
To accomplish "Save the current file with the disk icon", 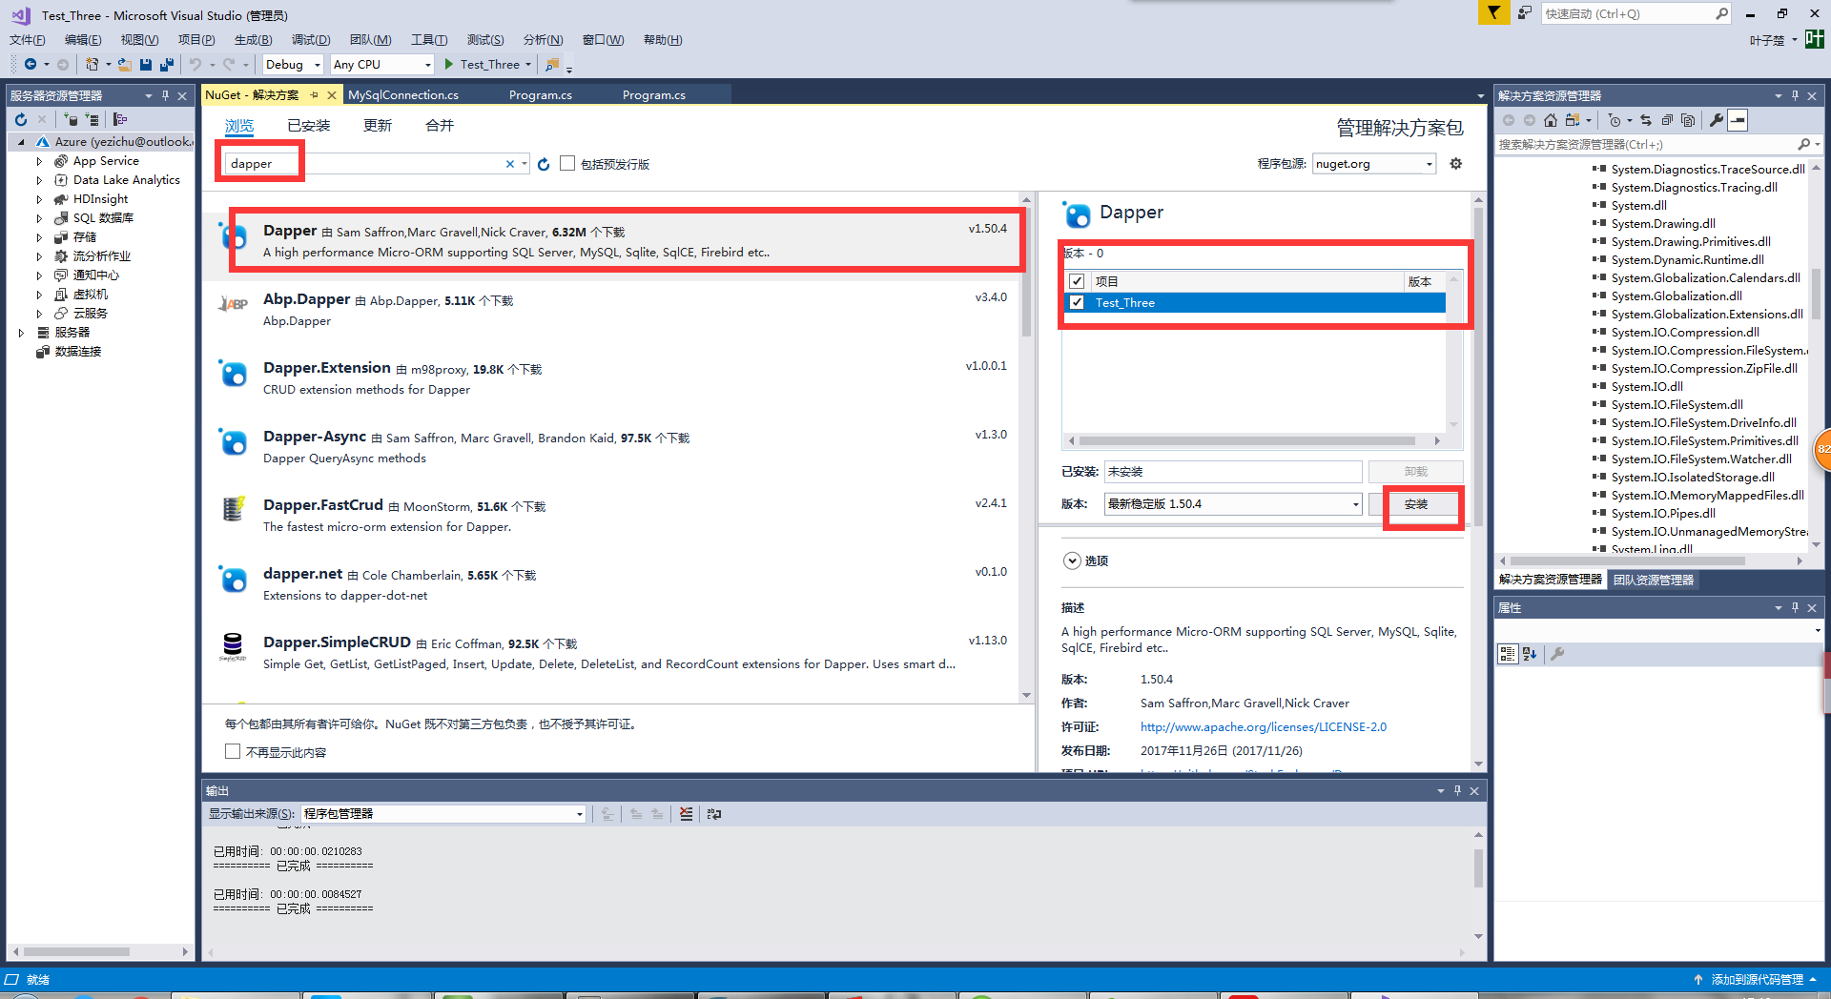I will (146, 64).
